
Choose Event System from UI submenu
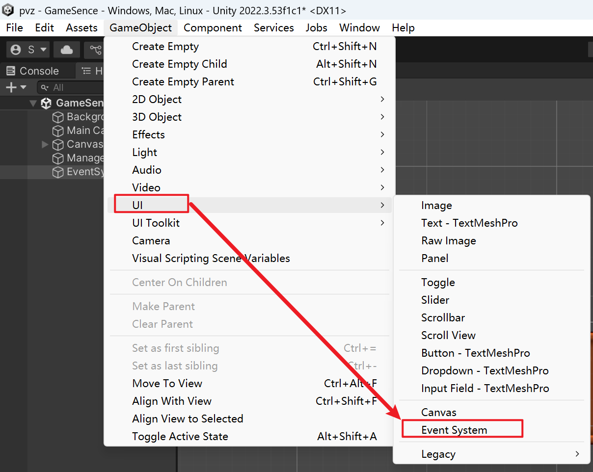click(x=454, y=430)
